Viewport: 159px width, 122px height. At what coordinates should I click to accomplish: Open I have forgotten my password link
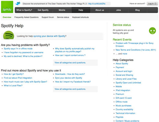point(24,52)
